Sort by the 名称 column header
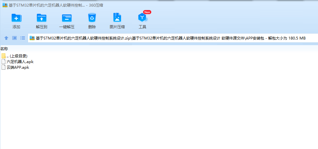This screenshot has height=149, width=318. pyautogui.click(x=4, y=49)
